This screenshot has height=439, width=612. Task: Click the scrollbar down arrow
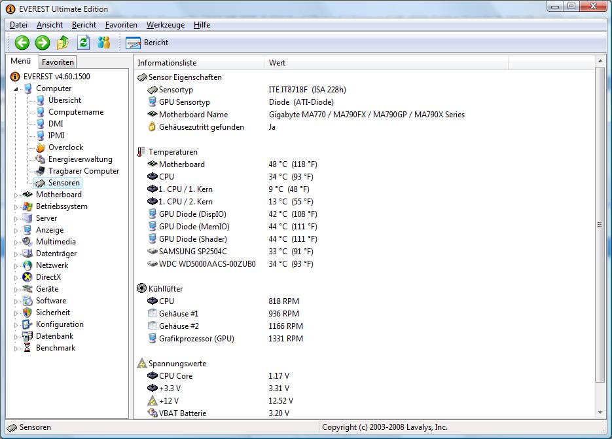600,413
